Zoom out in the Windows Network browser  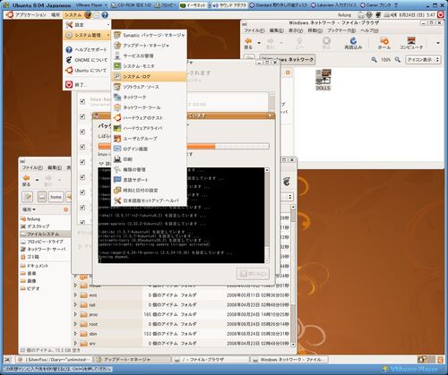tap(374, 60)
